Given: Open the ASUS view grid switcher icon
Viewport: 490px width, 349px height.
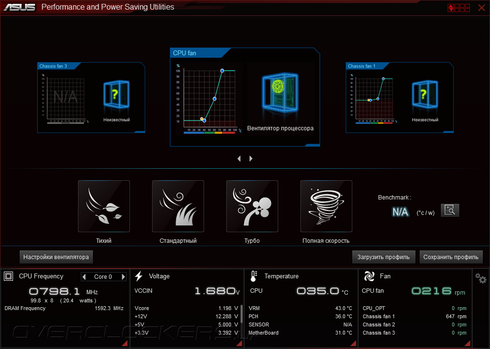Looking at the screenshot, I should tap(458, 8).
